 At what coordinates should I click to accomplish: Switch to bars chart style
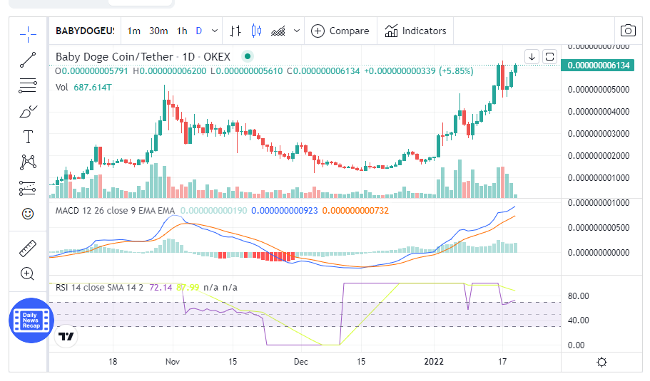(235, 31)
